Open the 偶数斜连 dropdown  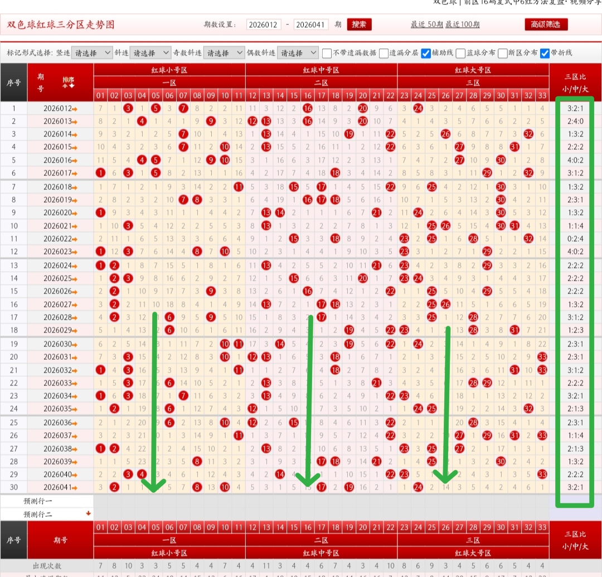tap(298, 53)
